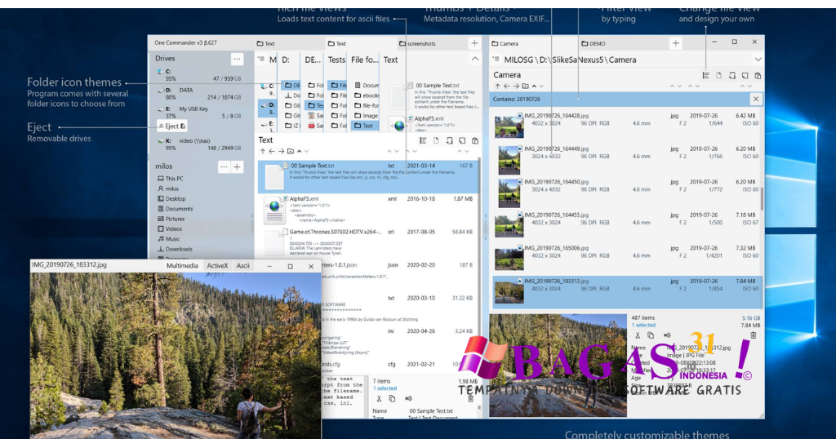836x439 pixels.
Task: Go forward in Text pane history
Action: pyautogui.click(x=281, y=151)
